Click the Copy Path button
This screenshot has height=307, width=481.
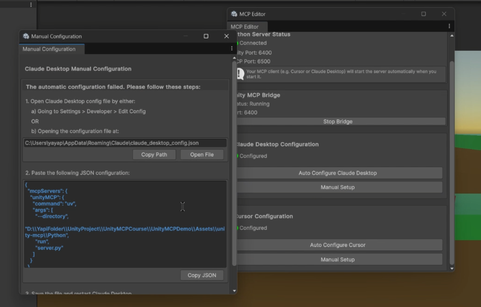pos(153,154)
